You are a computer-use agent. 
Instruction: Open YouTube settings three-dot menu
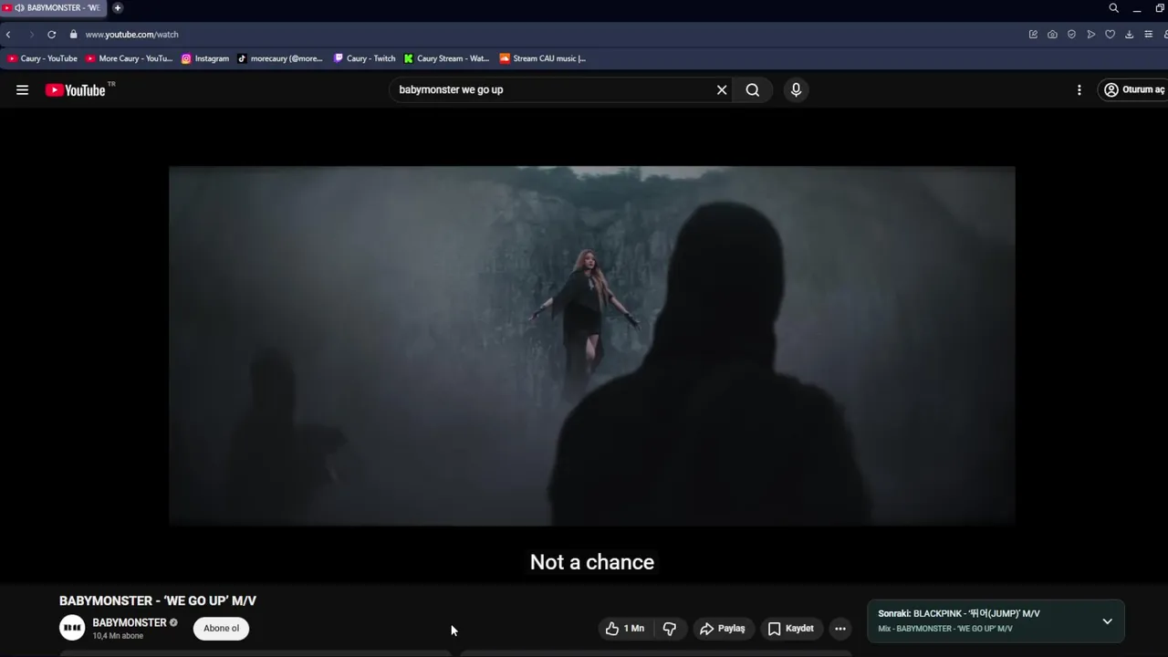[x=1079, y=89]
